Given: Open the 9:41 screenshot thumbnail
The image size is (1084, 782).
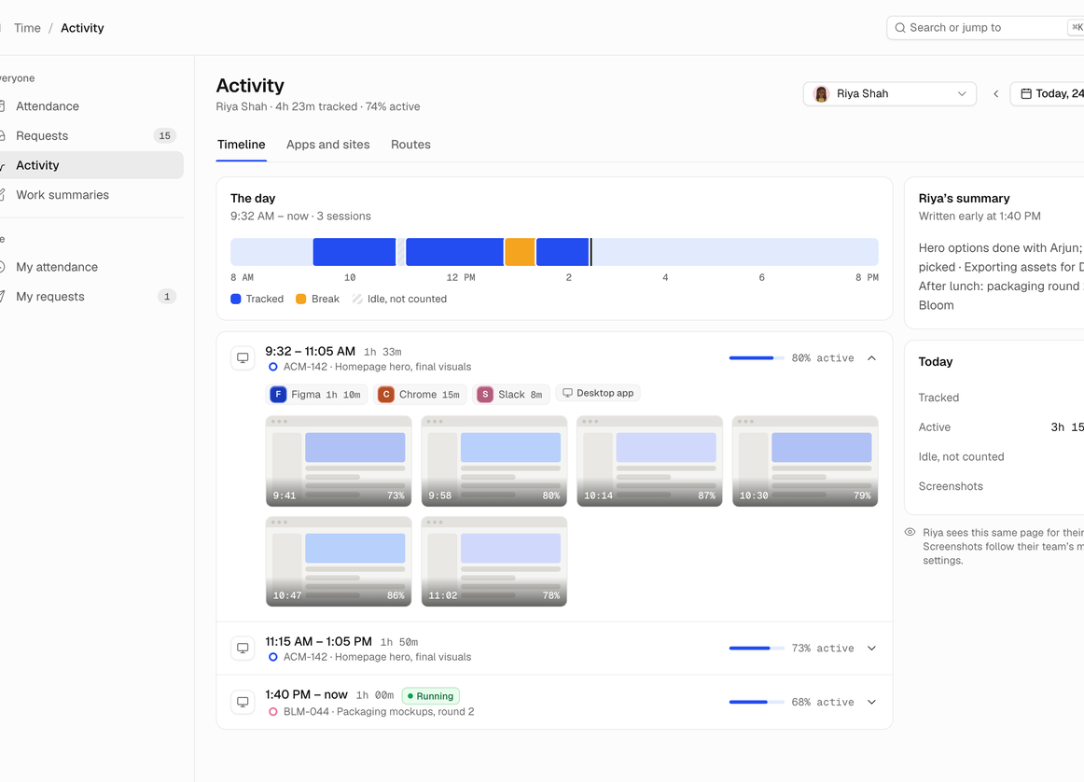Looking at the screenshot, I should (x=339, y=461).
